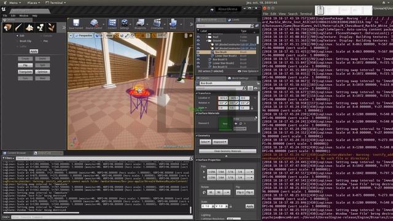Open the Blueprints toolbar icon
The width and height of the screenshot is (393, 221).
[140, 24]
